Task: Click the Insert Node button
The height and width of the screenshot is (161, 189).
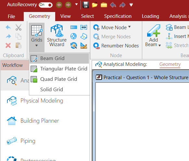Action: tap(177, 36)
